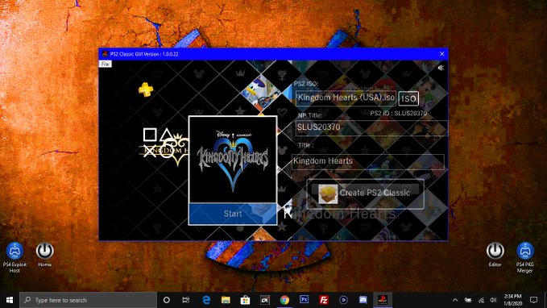Screen dimensions: 547x308
Task: Click the Start button under the cover
Action: (233, 214)
